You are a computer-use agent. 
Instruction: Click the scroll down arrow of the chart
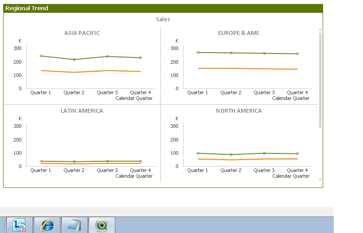click(320, 180)
